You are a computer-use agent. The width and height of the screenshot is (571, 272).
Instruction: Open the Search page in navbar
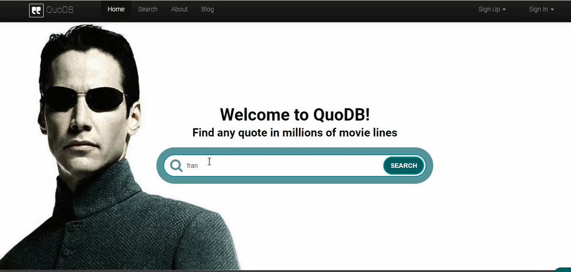click(148, 9)
